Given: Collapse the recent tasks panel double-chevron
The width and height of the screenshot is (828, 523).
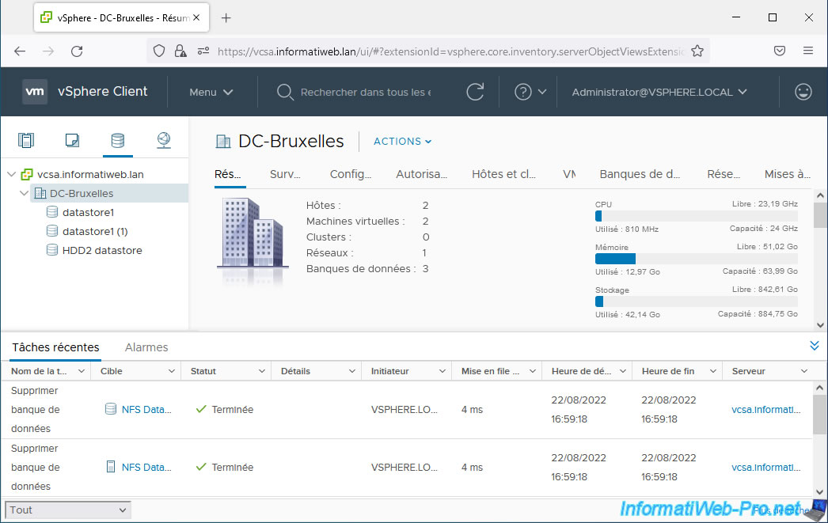Looking at the screenshot, I should (814, 346).
